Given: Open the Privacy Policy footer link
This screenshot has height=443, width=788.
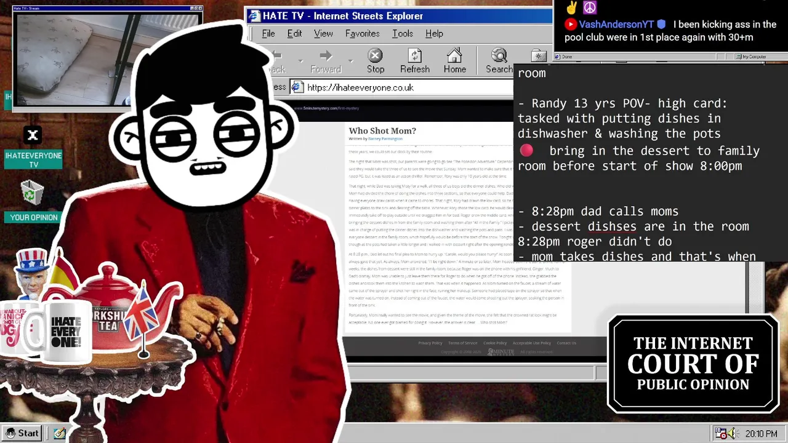Looking at the screenshot, I should pyautogui.click(x=430, y=343).
